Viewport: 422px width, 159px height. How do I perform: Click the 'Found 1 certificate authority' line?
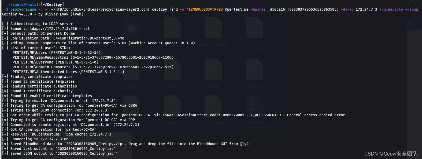(37, 91)
